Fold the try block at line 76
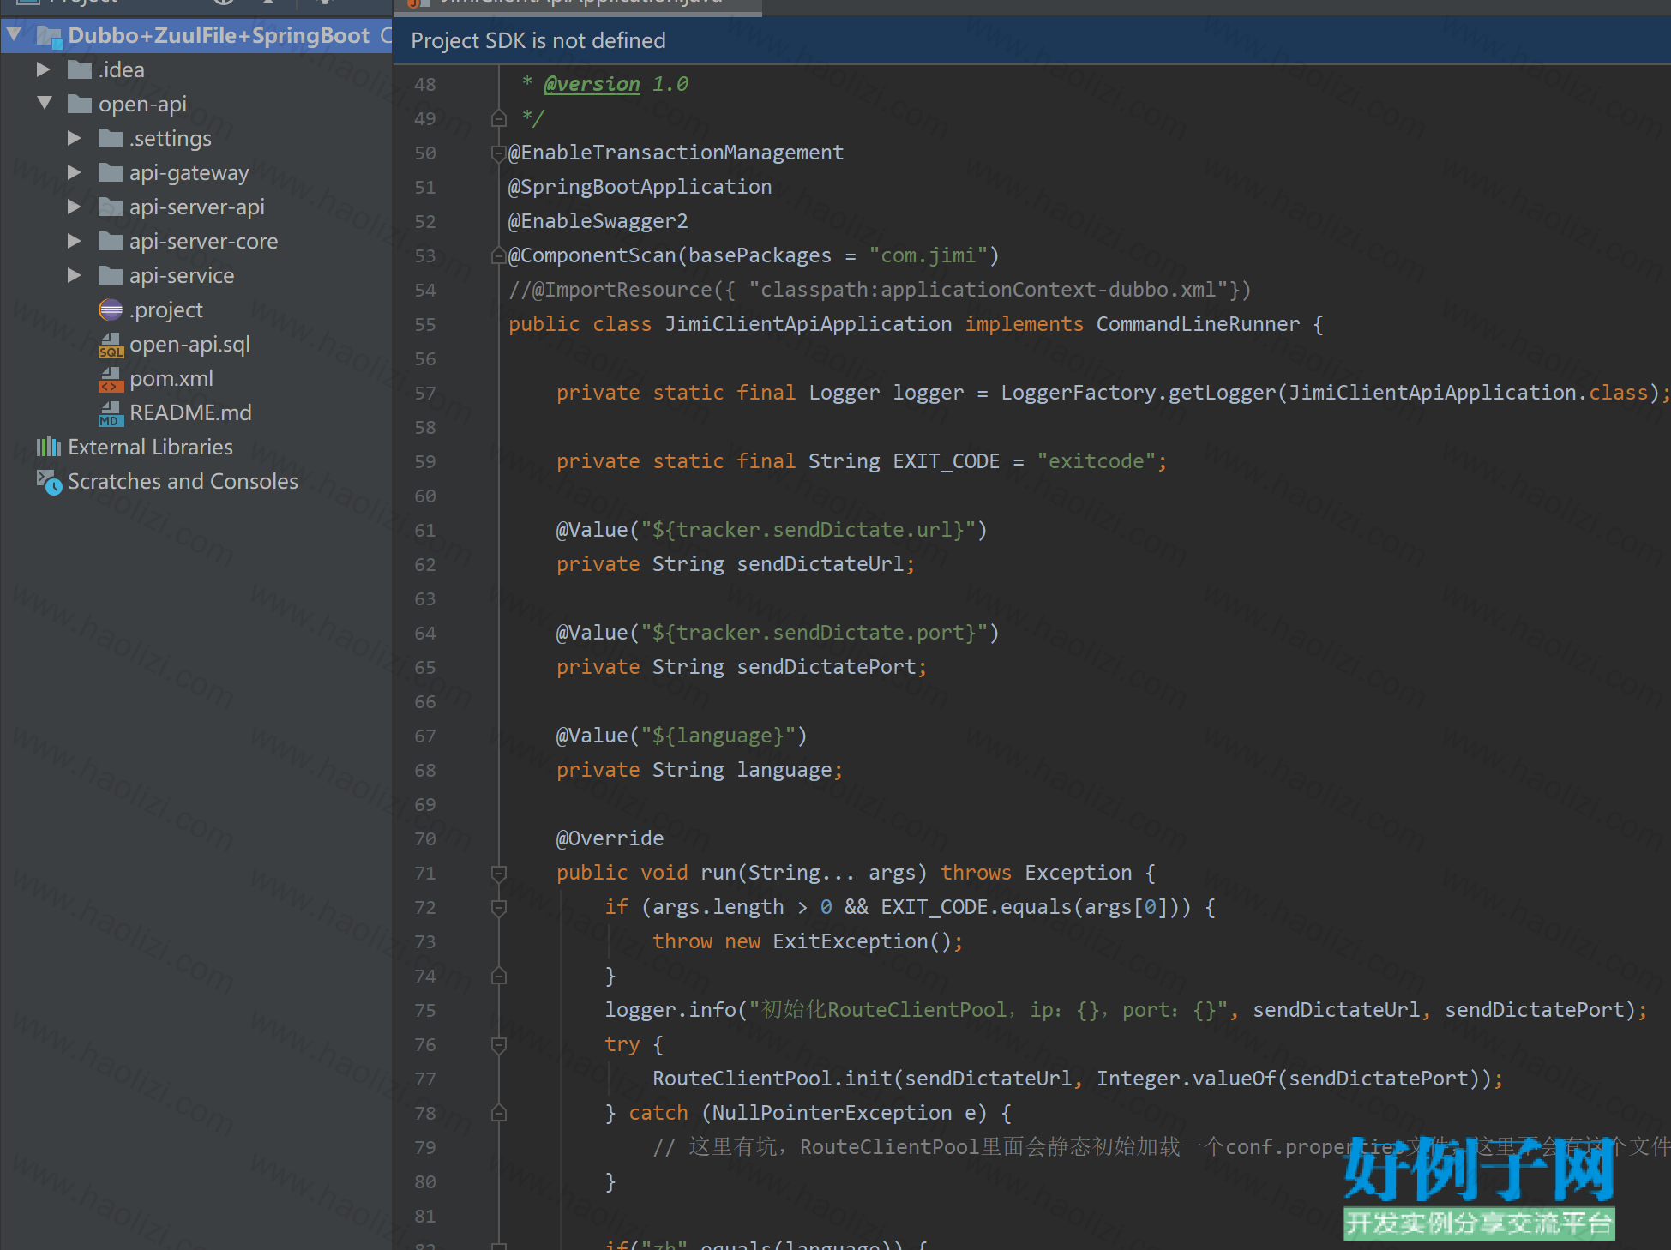This screenshot has width=1671, height=1250. pyautogui.click(x=499, y=1044)
